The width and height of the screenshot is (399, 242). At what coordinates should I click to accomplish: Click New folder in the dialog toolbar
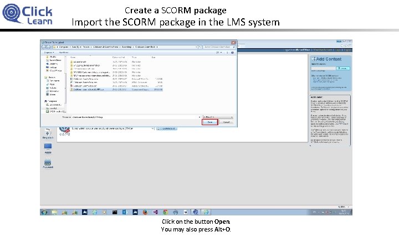pyautogui.click(x=64, y=53)
